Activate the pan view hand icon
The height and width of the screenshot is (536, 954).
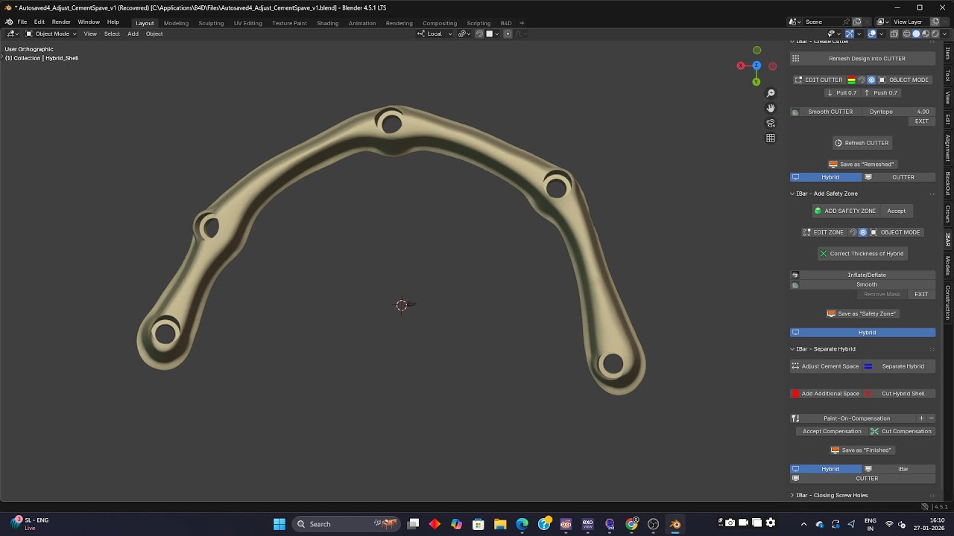click(x=771, y=108)
